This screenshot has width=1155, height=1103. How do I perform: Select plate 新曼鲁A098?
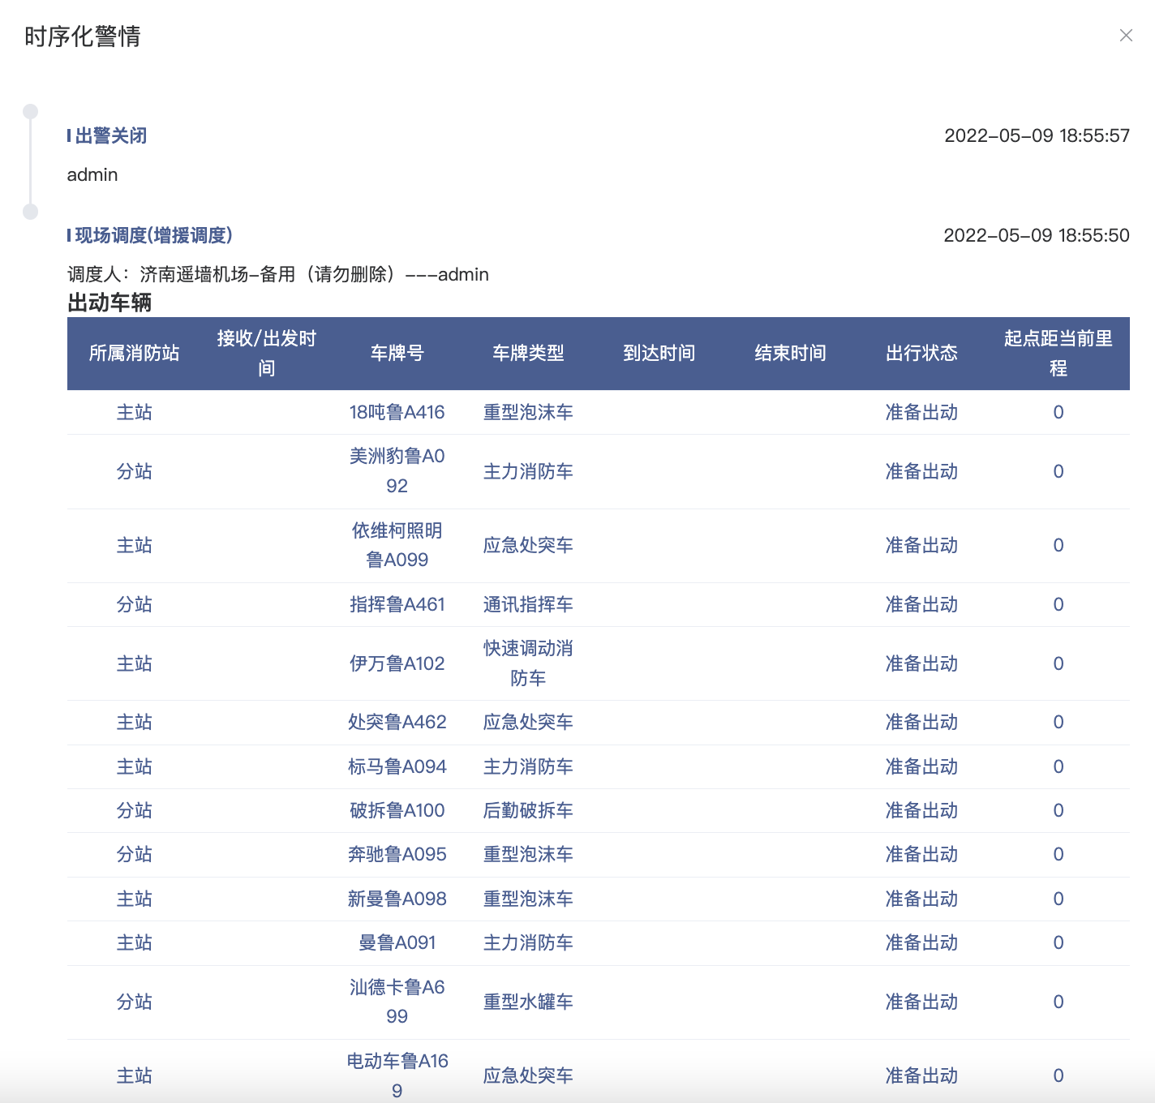[x=397, y=899]
